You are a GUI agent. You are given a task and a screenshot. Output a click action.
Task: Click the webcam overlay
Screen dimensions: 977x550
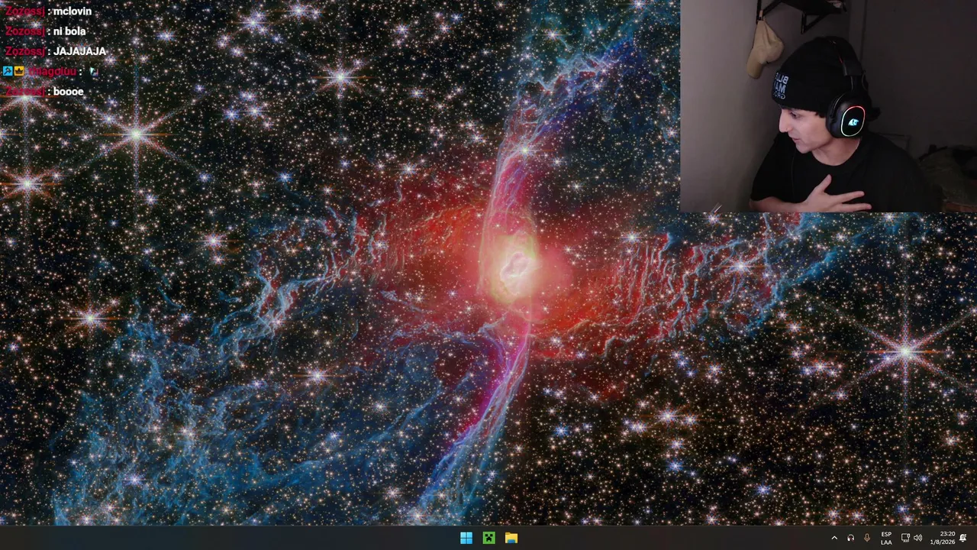pyautogui.click(x=828, y=105)
